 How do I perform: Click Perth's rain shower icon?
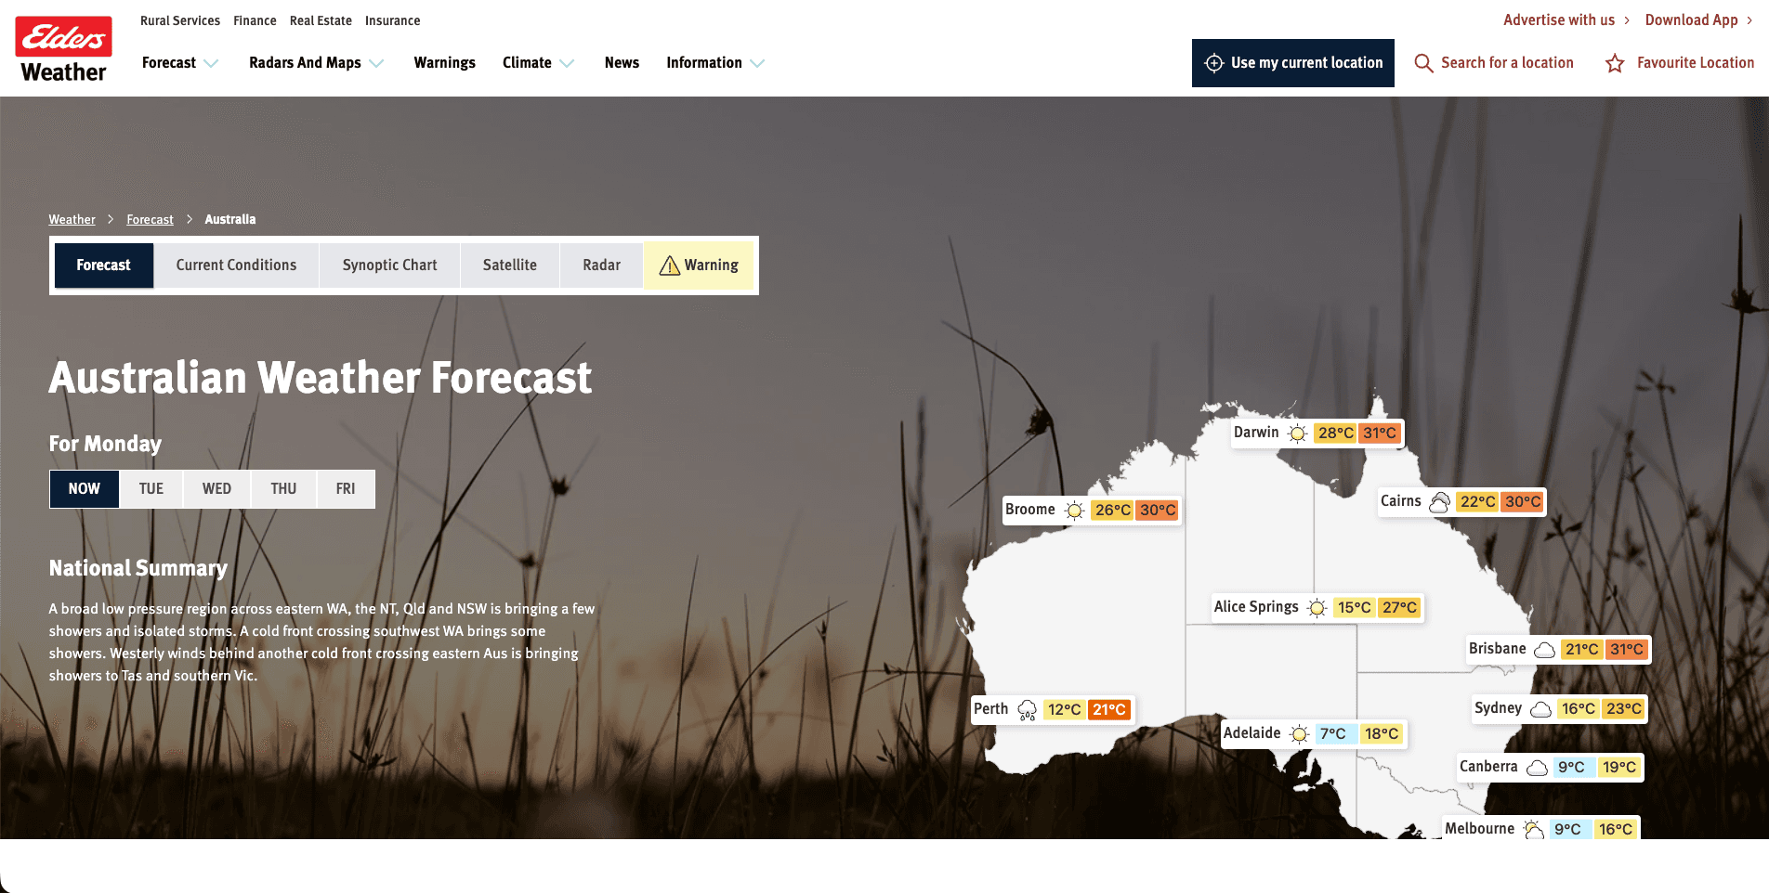click(1027, 710)
